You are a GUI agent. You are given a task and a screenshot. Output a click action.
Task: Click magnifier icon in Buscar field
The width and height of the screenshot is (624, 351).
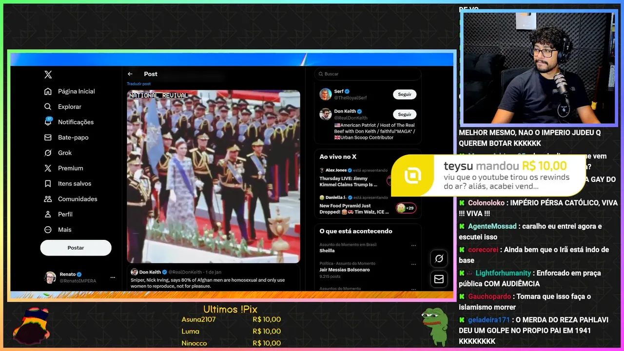[x=320, y=74]
